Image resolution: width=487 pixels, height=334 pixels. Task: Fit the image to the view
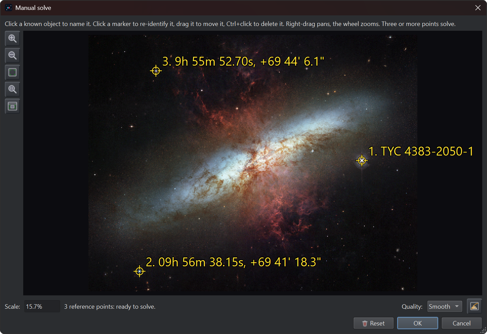point(12,72)
